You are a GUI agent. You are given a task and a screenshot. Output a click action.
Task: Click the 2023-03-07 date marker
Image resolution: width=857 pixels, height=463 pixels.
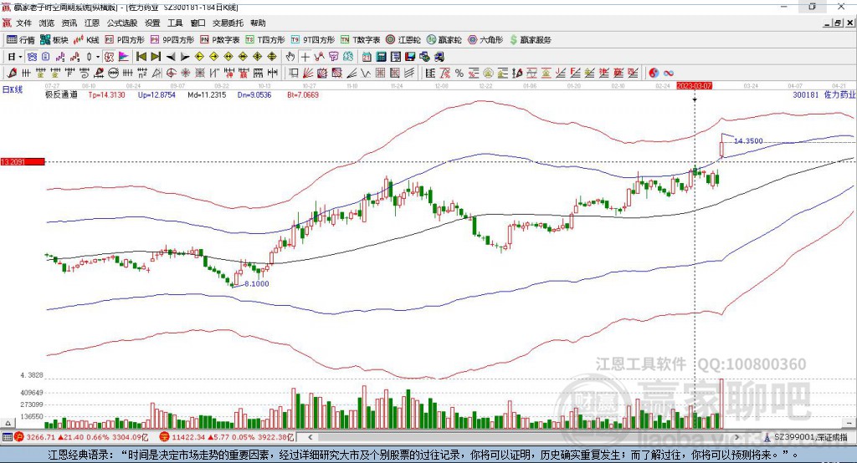pos(694,86)
